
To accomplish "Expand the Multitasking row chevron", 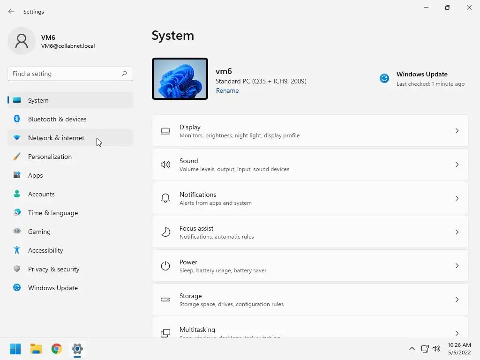I will pos(457,333).
